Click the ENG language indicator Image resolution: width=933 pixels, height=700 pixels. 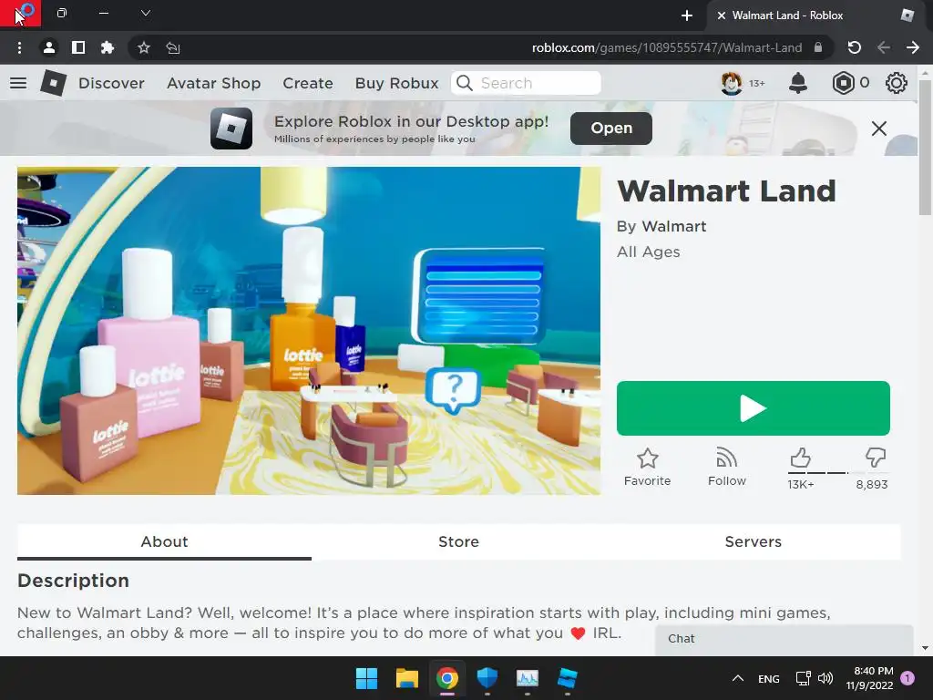[x=769, y=678]
